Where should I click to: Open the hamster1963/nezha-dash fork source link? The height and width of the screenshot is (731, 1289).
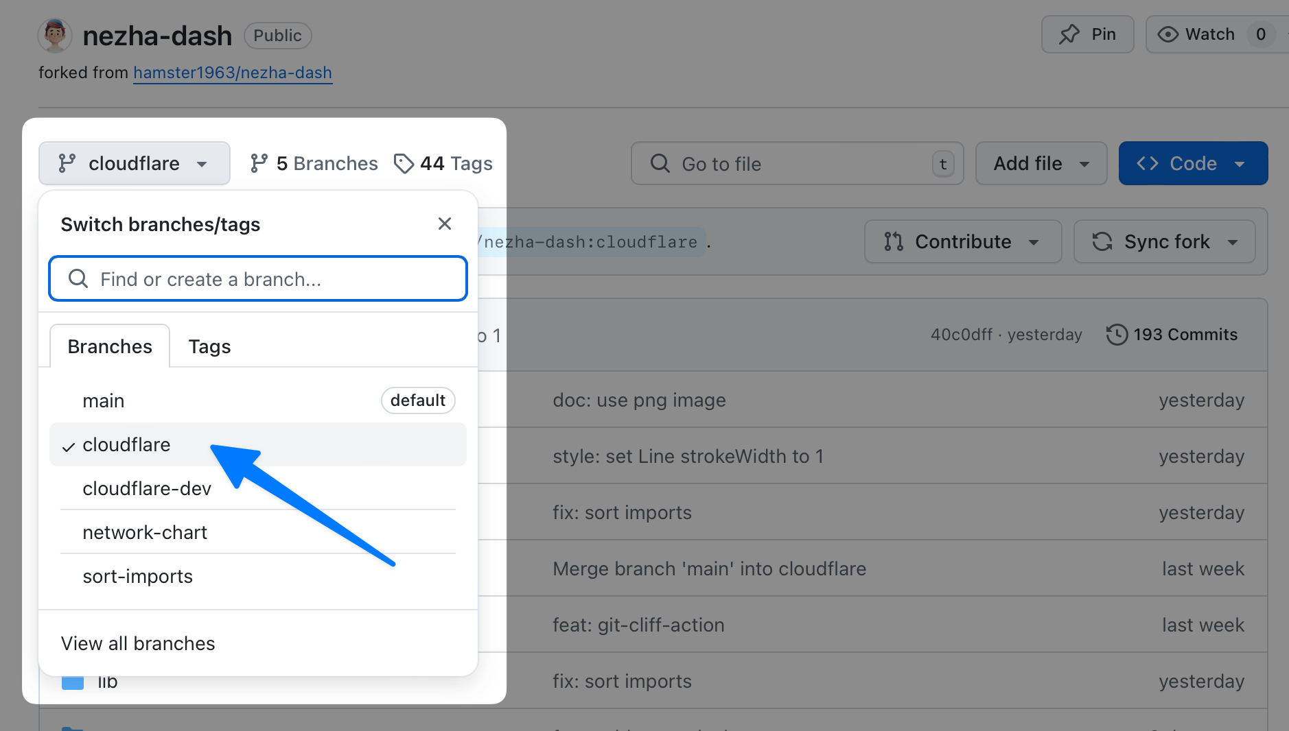232,73
